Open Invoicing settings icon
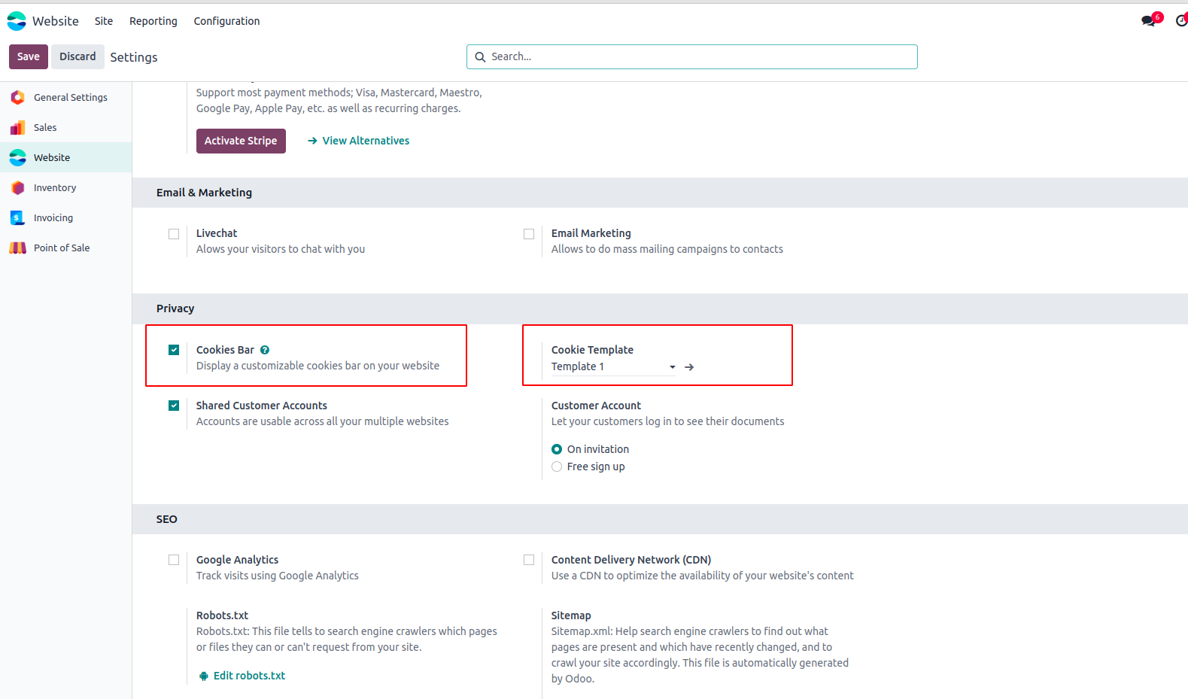 [18, 217]
